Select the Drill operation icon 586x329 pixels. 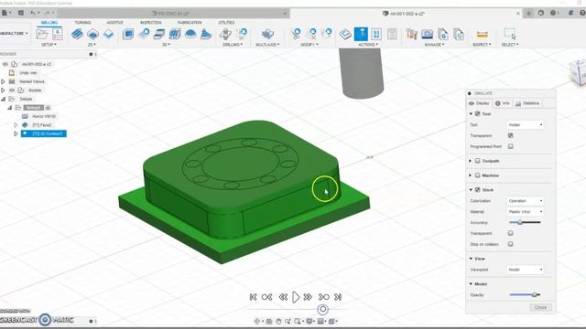(x=225, y=35)
